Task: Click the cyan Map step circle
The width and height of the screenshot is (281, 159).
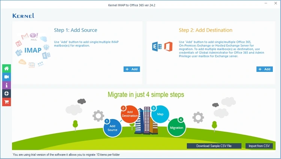Action: (x=160, y=114)
